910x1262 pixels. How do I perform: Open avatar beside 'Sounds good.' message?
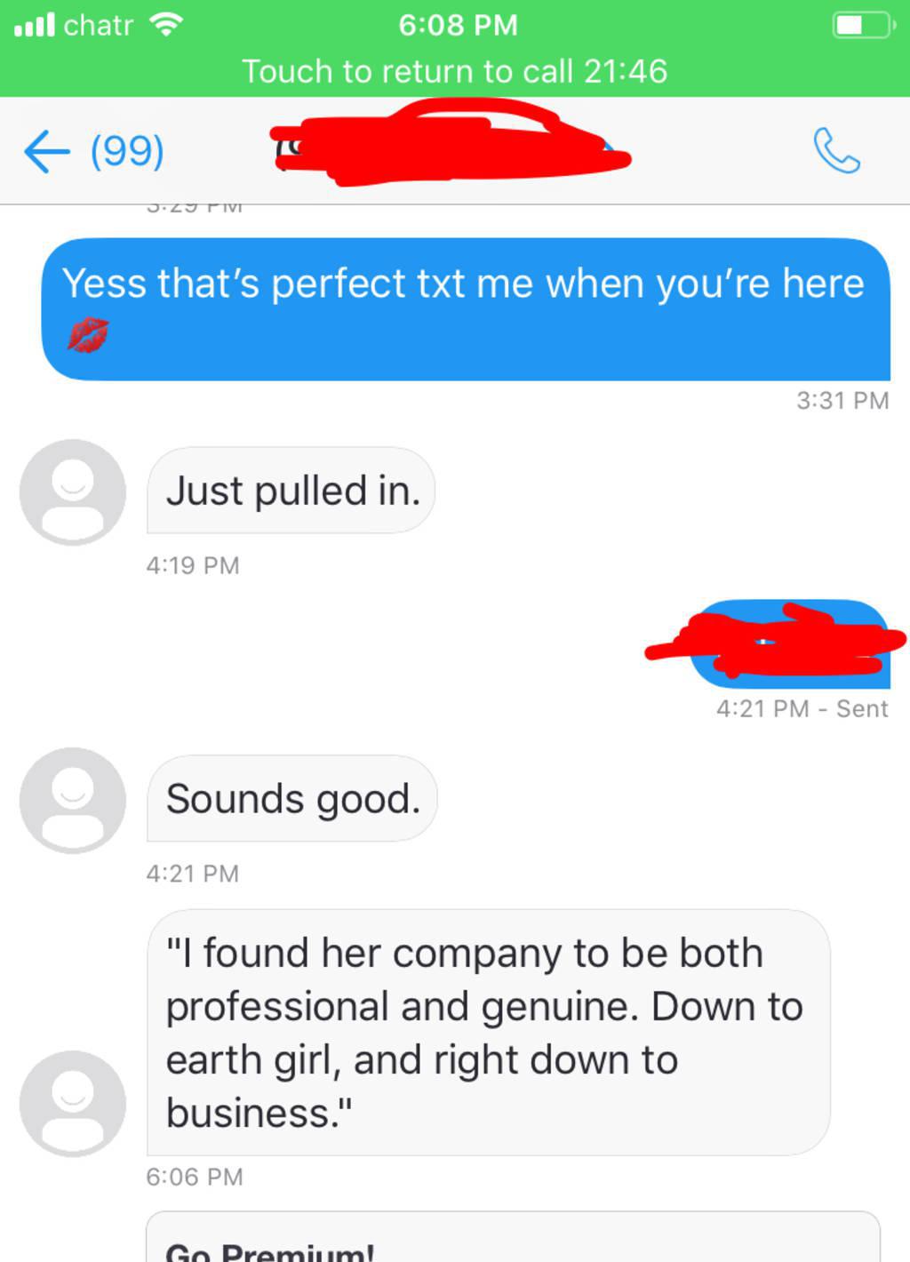click(x=73, y=800)
